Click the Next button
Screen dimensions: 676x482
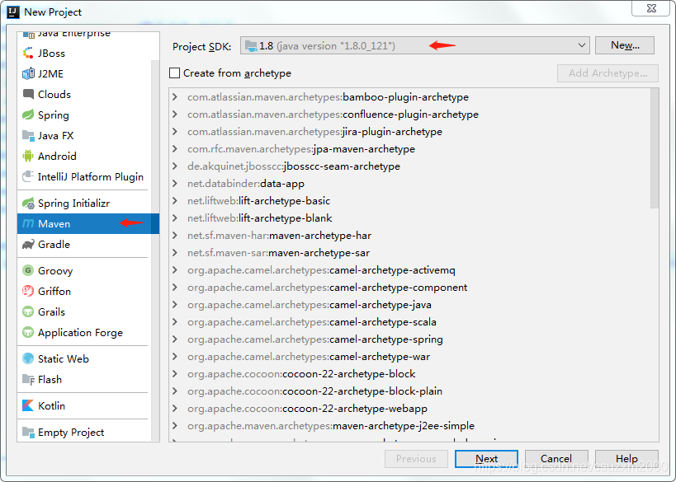point(486,459)
